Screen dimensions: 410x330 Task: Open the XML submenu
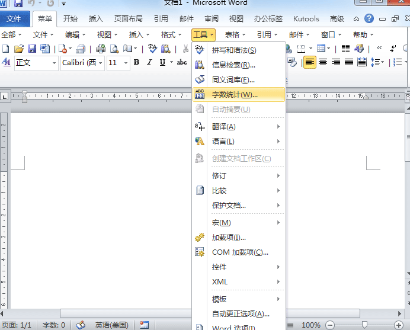point(239,281)
